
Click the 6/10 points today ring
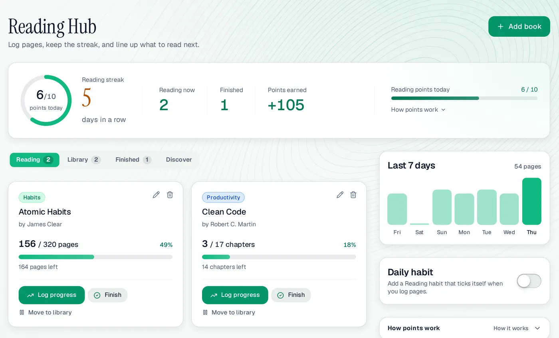46,100
